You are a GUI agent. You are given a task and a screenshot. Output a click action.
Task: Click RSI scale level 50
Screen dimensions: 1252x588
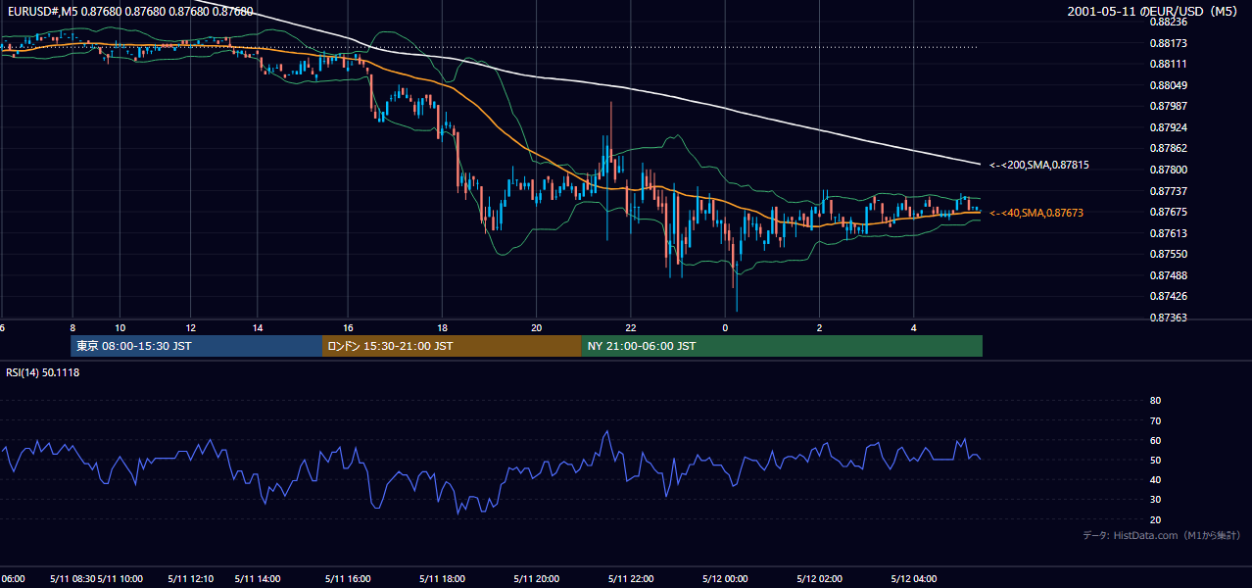[x=1155, y=460]
